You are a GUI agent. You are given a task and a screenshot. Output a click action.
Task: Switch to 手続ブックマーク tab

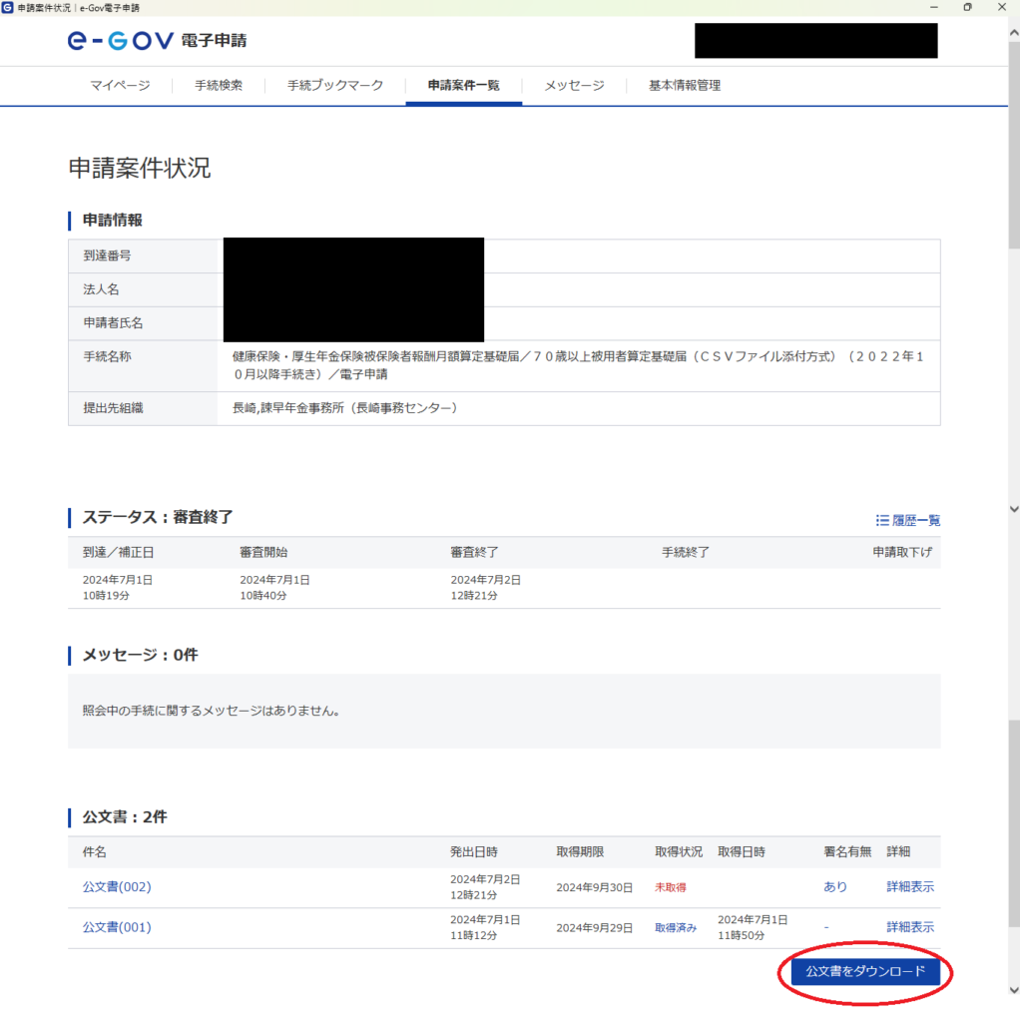[335, 86]
